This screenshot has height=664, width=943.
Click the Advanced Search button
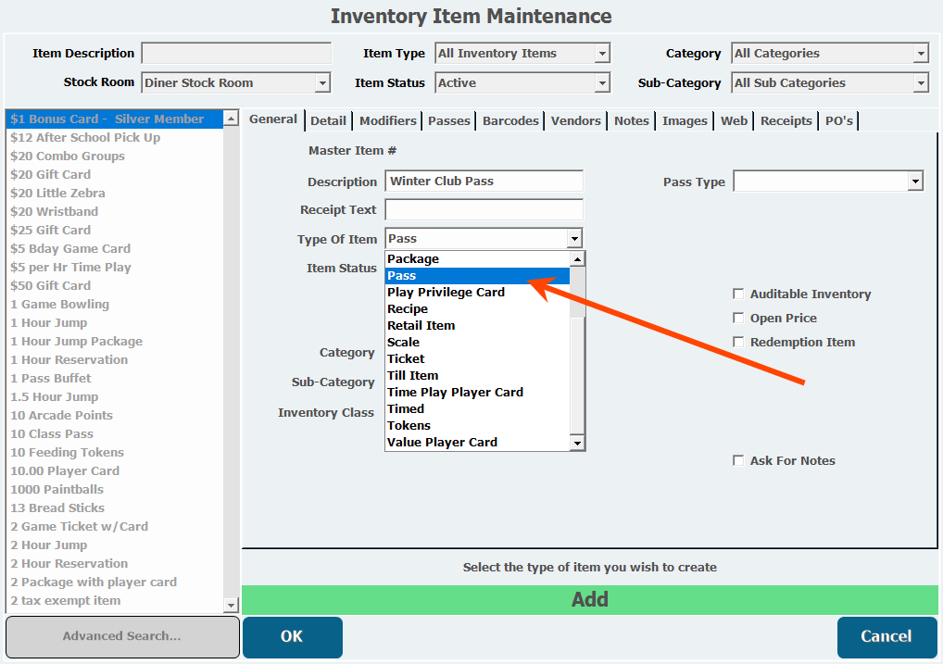(121, 636)
